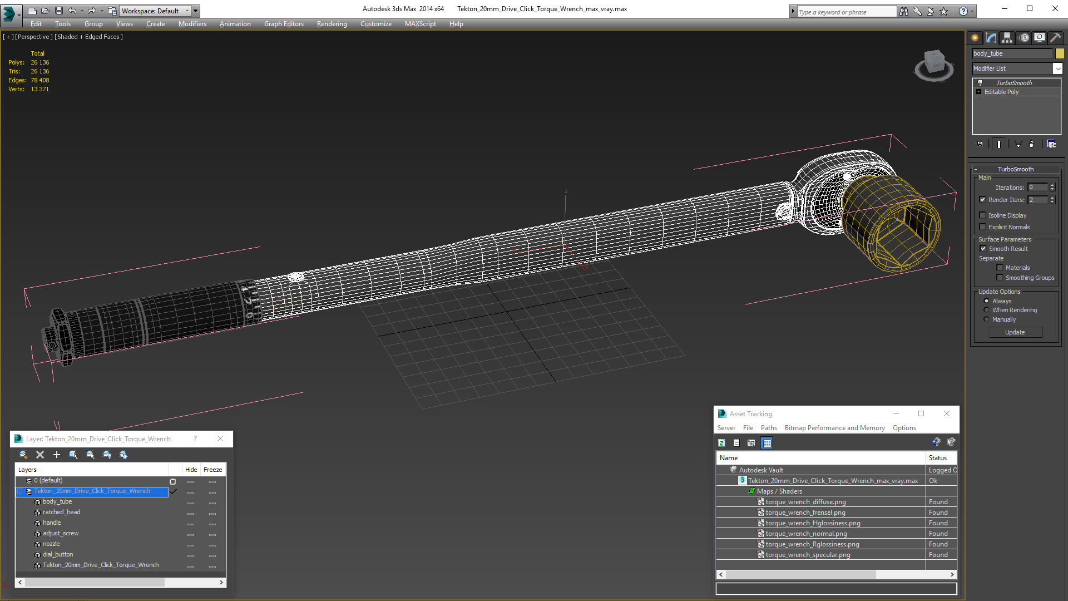Viewport: 1068px width, 601px height.
Task: Click the Communication Center satellite icon
Action: (930, 11)
